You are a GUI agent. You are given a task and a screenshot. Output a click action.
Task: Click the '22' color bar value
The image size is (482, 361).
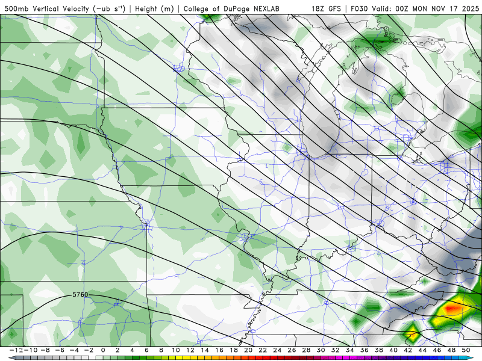point(263,350)
